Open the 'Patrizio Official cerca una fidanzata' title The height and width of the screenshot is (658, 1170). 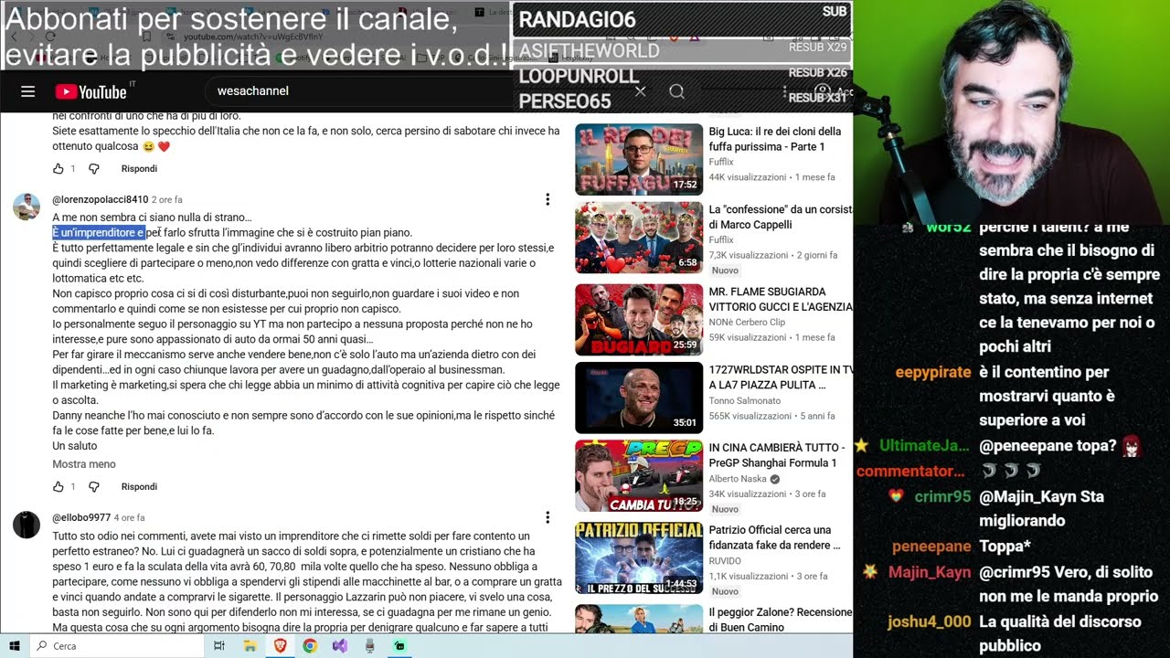click(x=775, y=537)
